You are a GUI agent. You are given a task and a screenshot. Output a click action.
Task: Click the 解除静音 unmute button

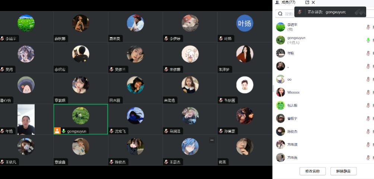[x=343, y=171]
